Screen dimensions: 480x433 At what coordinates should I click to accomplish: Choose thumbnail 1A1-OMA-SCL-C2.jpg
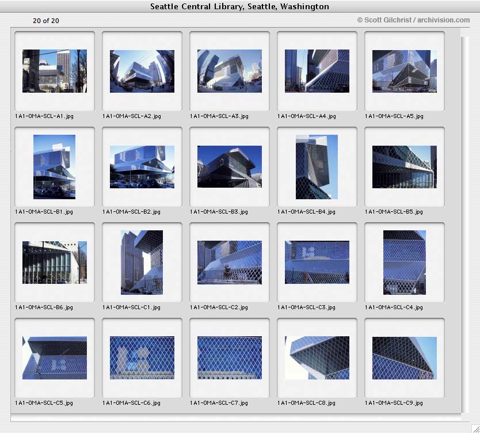(230, 263)
